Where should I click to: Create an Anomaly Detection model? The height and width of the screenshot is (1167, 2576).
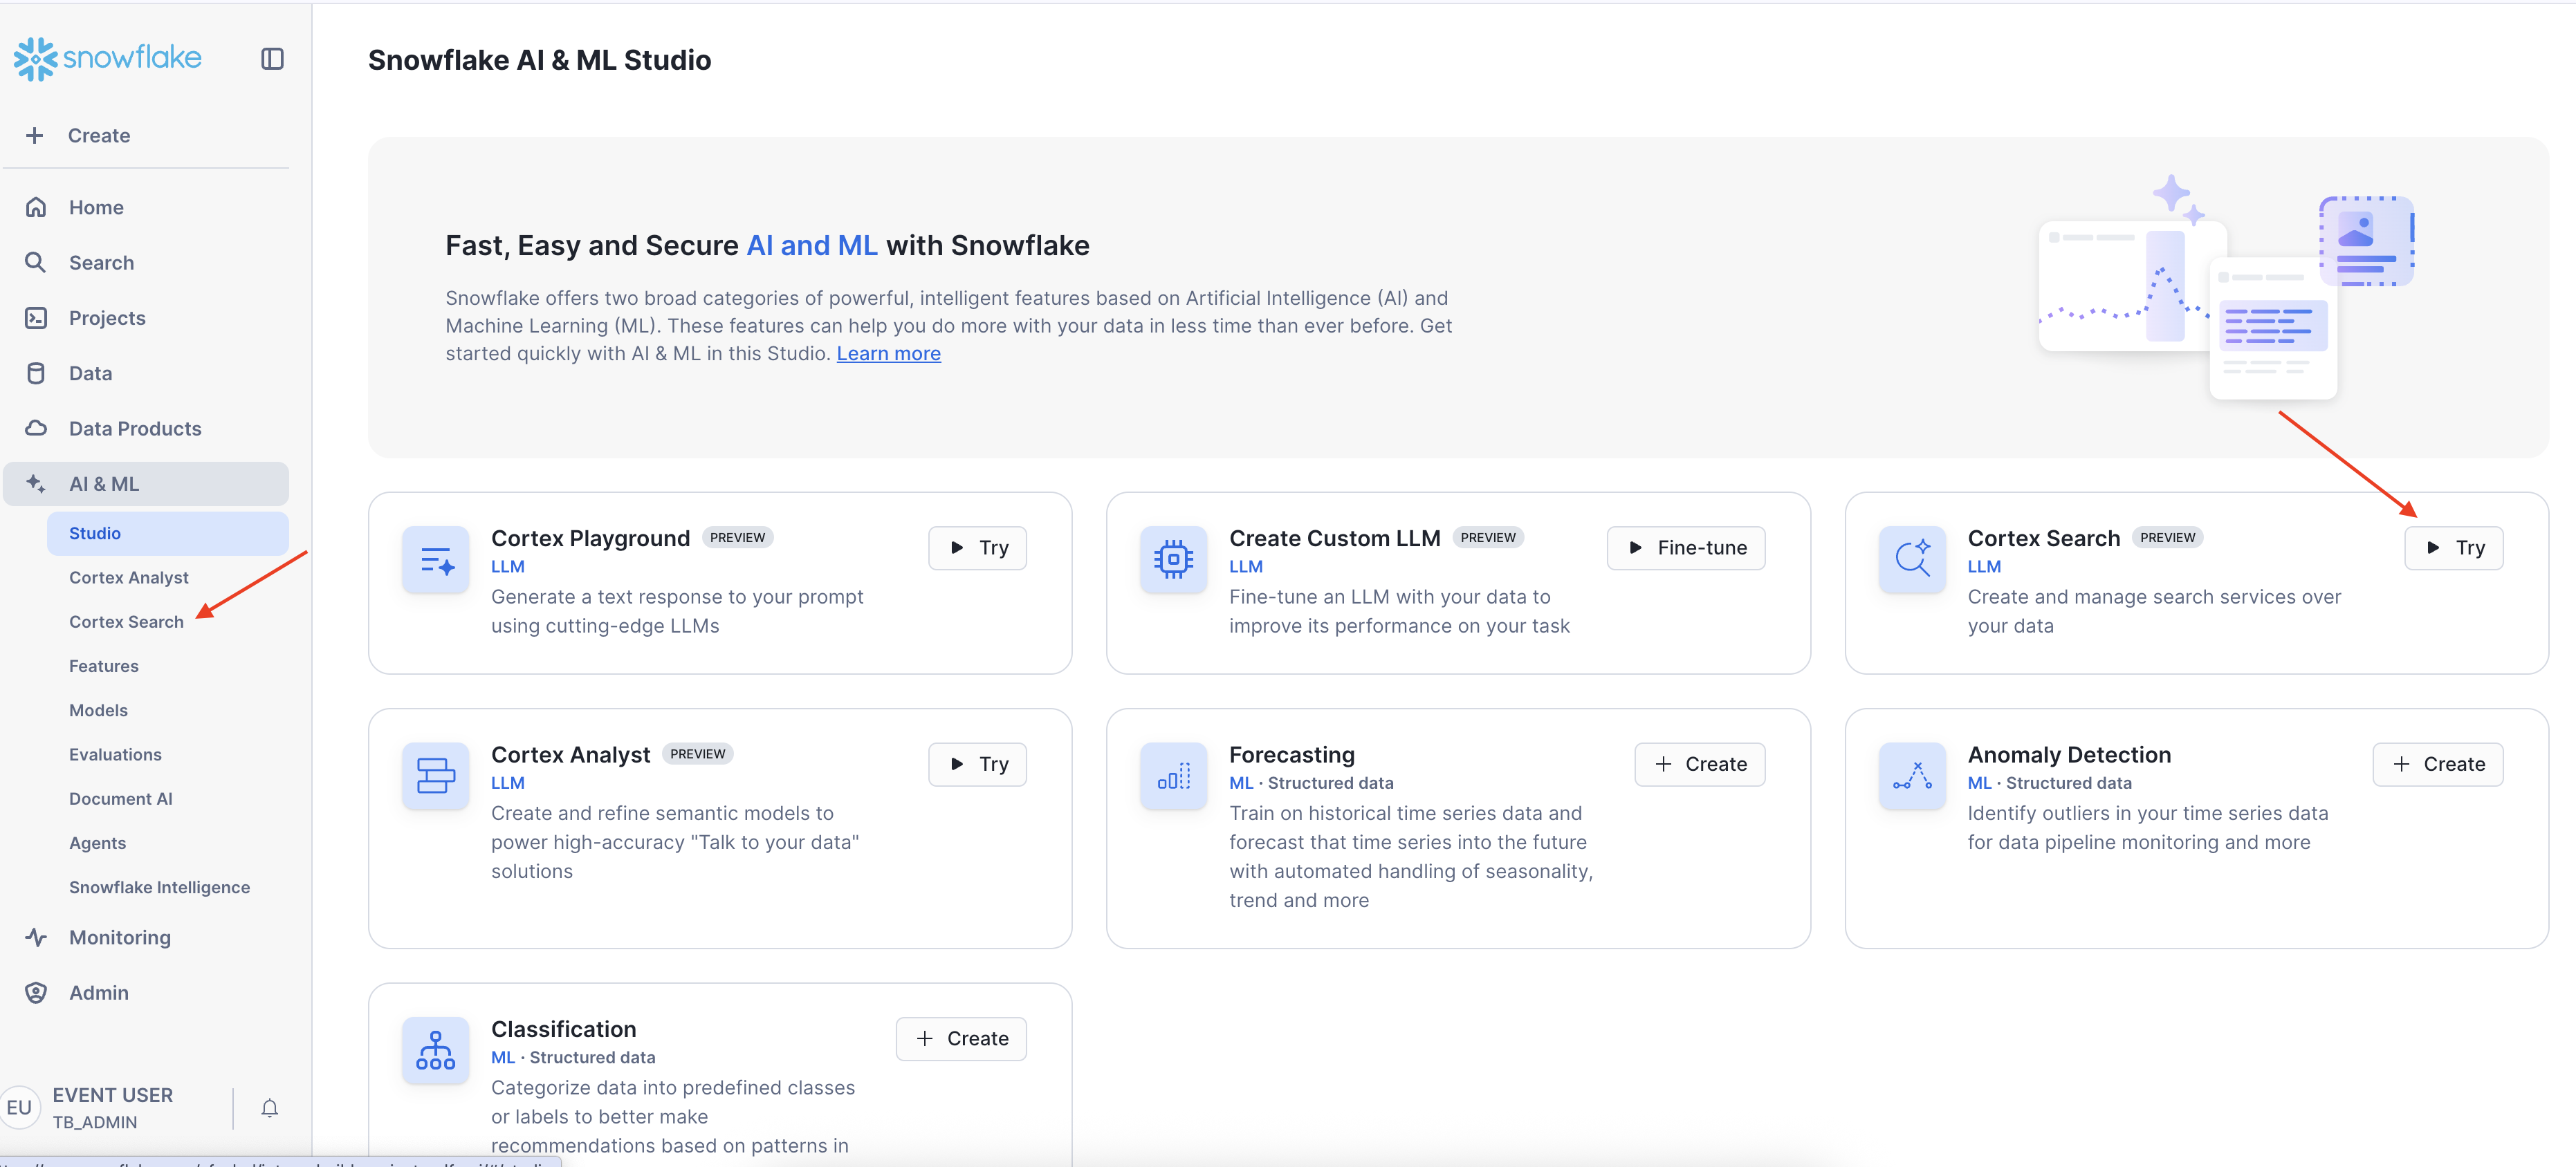2438,765
